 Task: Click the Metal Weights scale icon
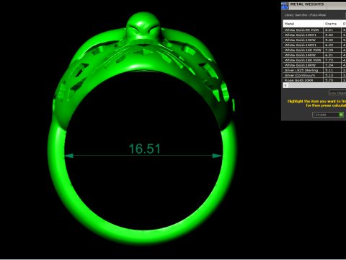(x=285, y=6)
